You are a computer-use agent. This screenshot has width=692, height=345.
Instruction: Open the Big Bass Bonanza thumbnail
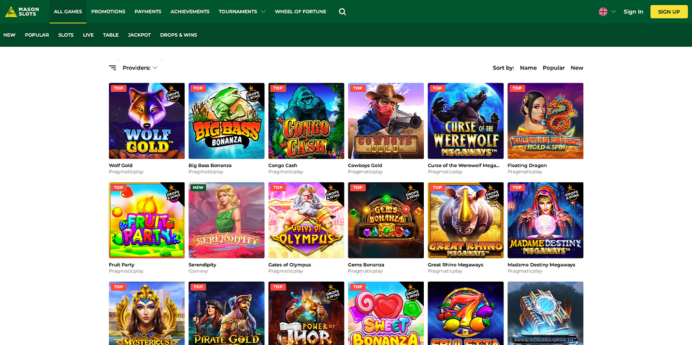coord(226,121)
